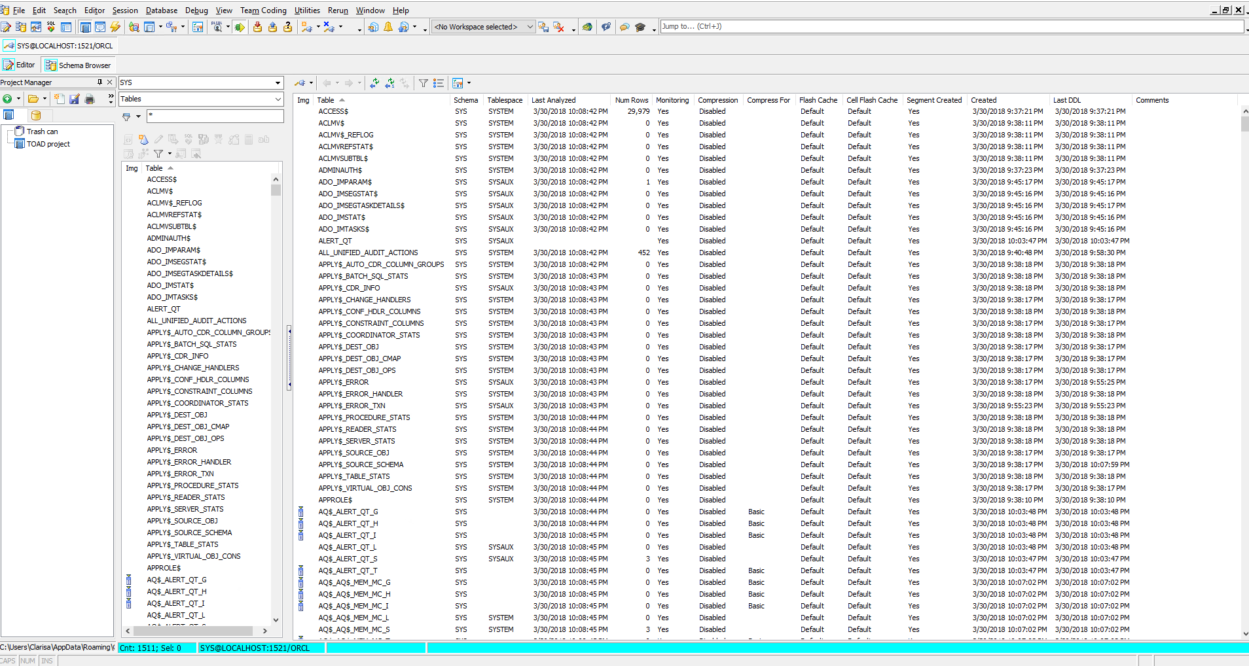Open the File menu
The height and width of the screenshot is (666, 1249).
coord(19,10)
